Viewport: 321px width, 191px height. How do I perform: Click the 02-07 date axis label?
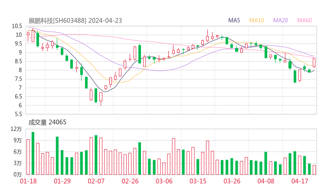[x=96, y=181]
